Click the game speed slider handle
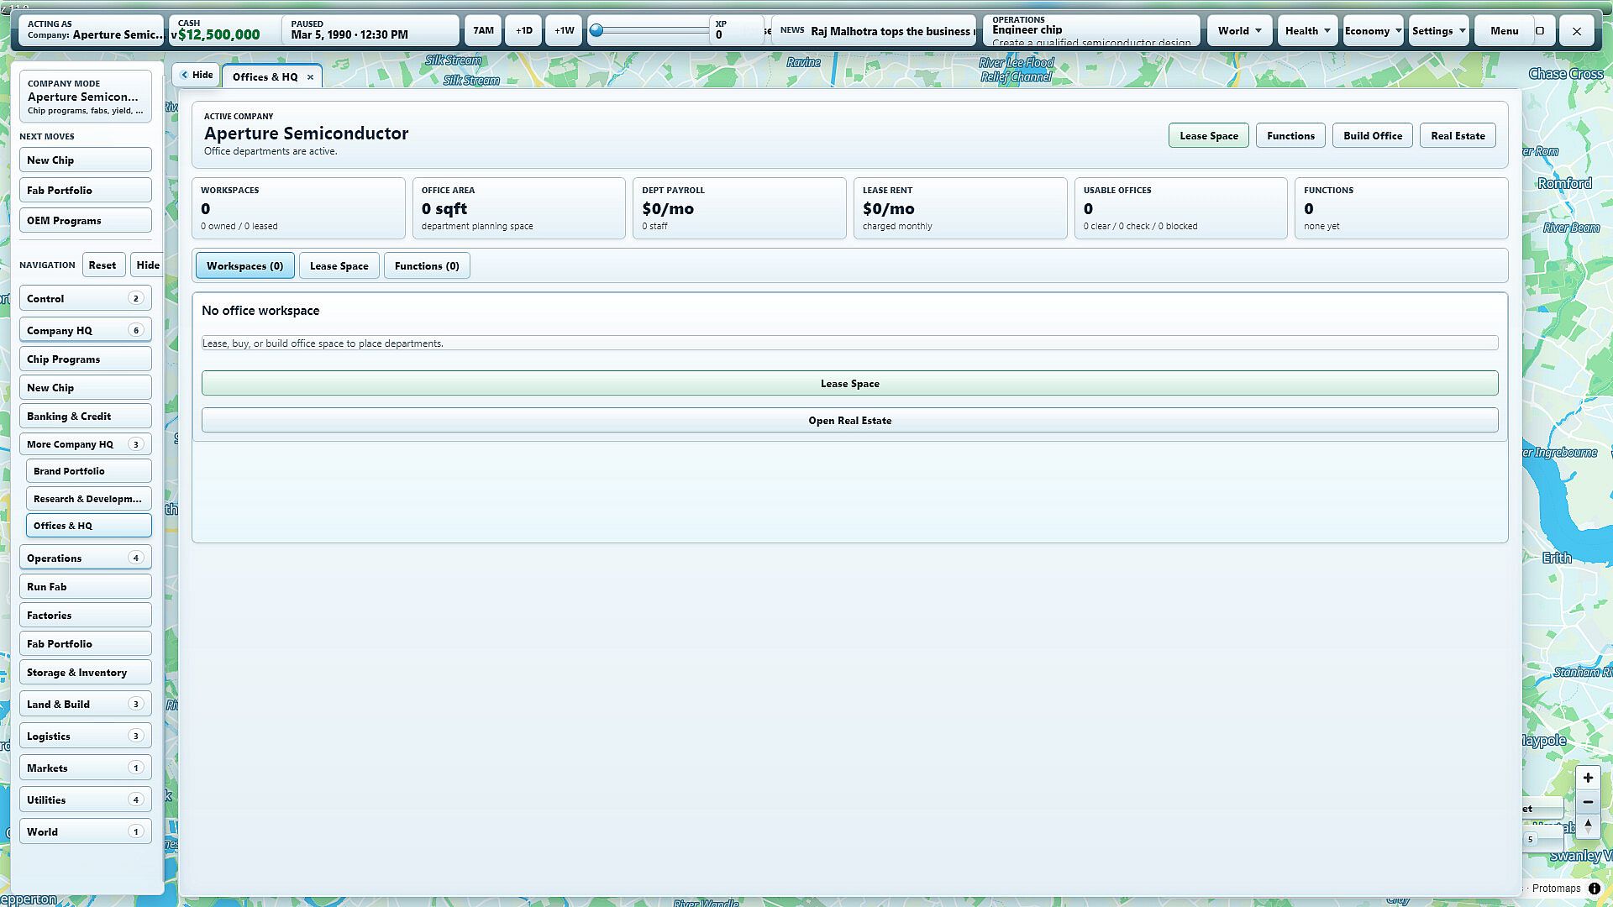This screenshot has height=907, width=1613. point(596,31)
